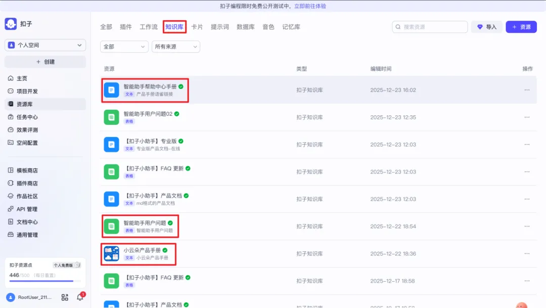This screenshot has height=308, width=546.
Task: Open the 所有来源 source filter dropdown
Action: click(176, 47)
